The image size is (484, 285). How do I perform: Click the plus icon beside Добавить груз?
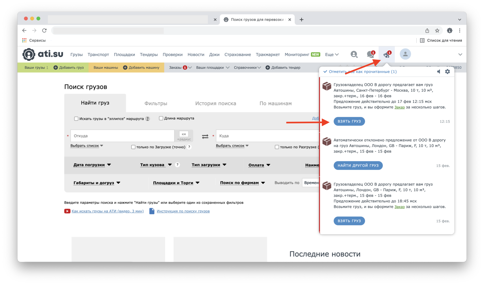56,68
